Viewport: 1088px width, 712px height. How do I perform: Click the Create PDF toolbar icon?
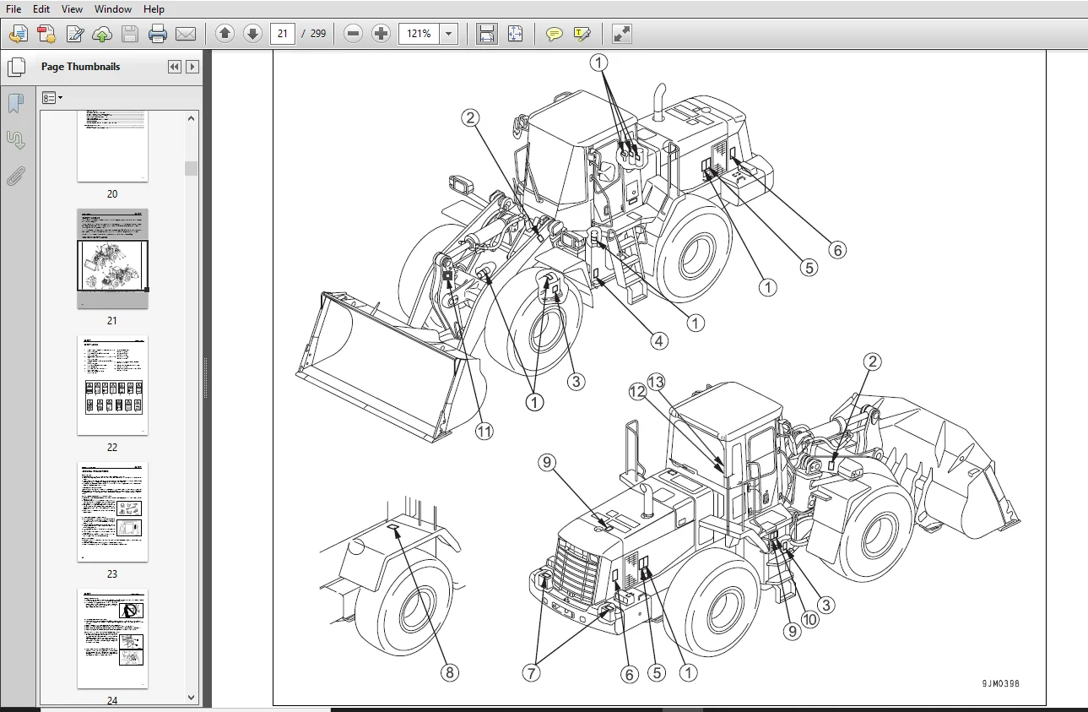click(x=19, y=34)
